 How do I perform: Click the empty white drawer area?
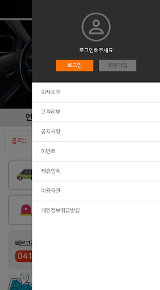[x=96, y=255]
